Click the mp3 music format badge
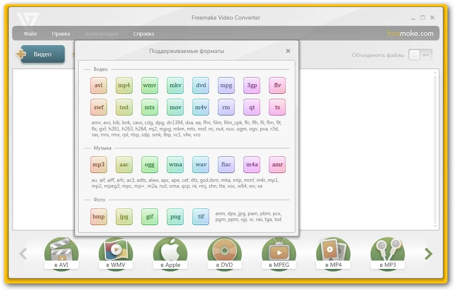This screenshot has width=455, height=291. click(99, 165)
